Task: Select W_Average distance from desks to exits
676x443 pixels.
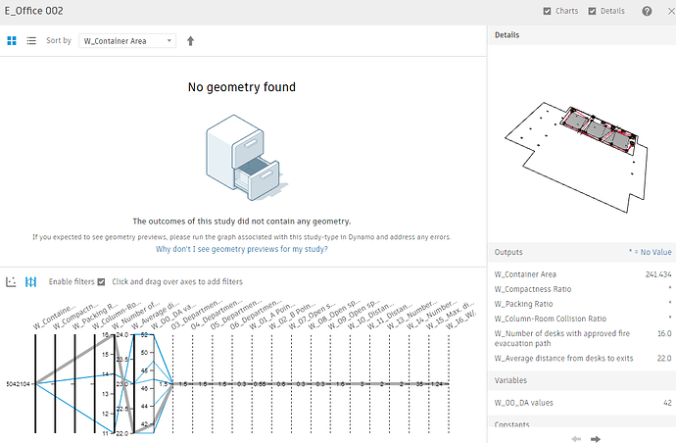Action: [x=583, y=358]
